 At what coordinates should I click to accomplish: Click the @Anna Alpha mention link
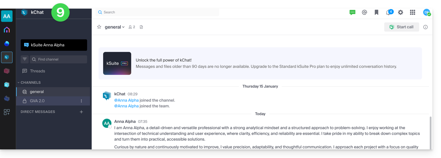pyautogui.click(x=126, y=100)
